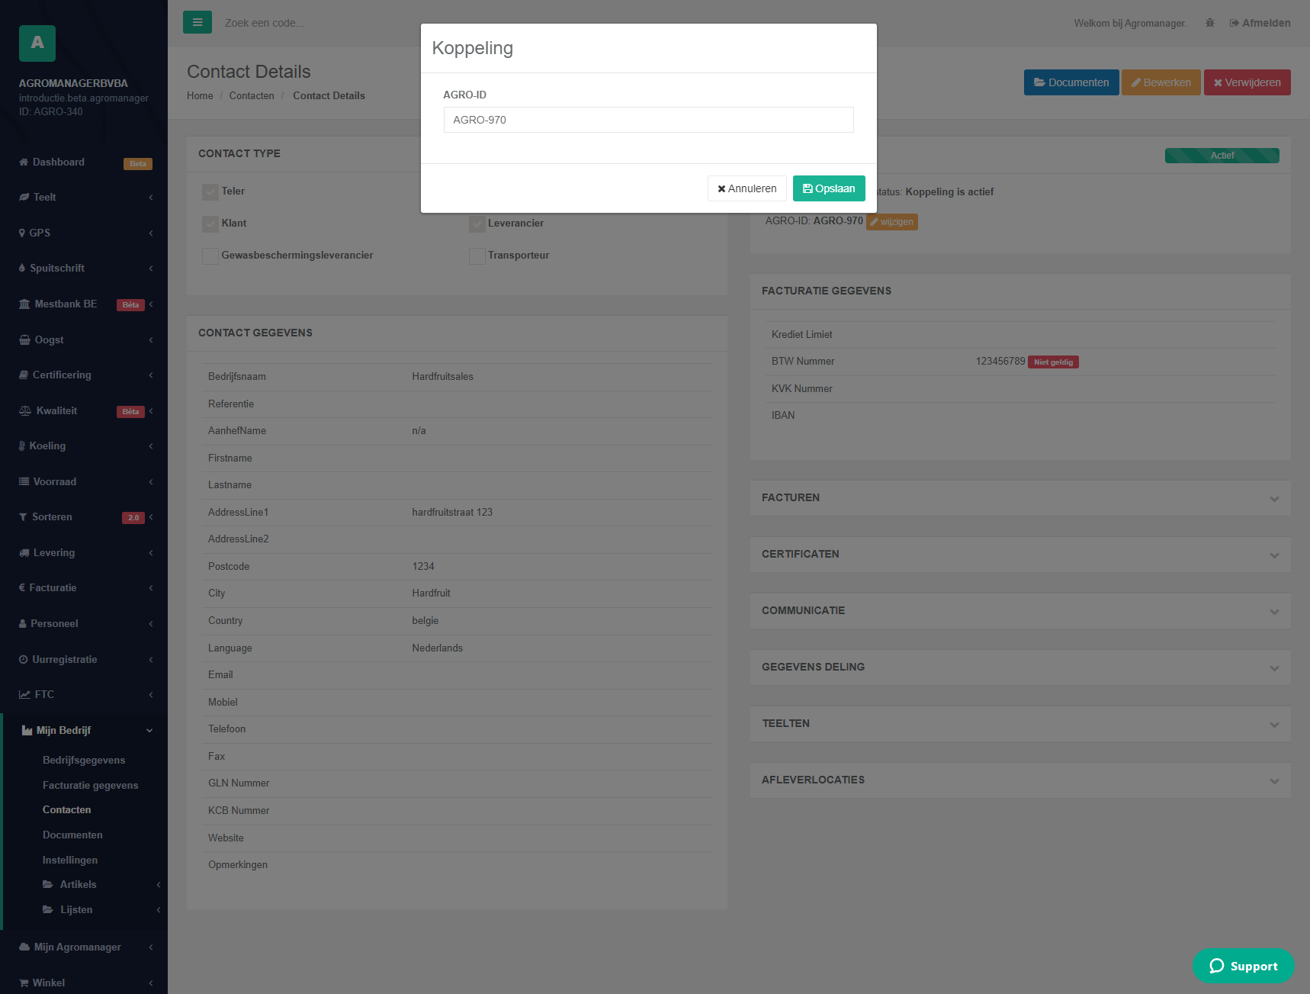
Task: Click the AGRO-ID input field
Action: coord(649,120)
